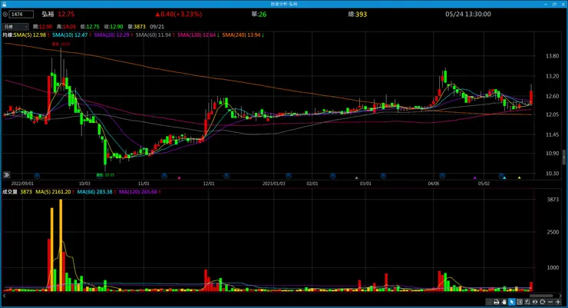Open the 日線 period dropdown
Viewport: 568px width, 308px height.
coord(15,26)
